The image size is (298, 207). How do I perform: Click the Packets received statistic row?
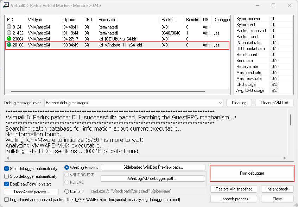coord(264,31)
